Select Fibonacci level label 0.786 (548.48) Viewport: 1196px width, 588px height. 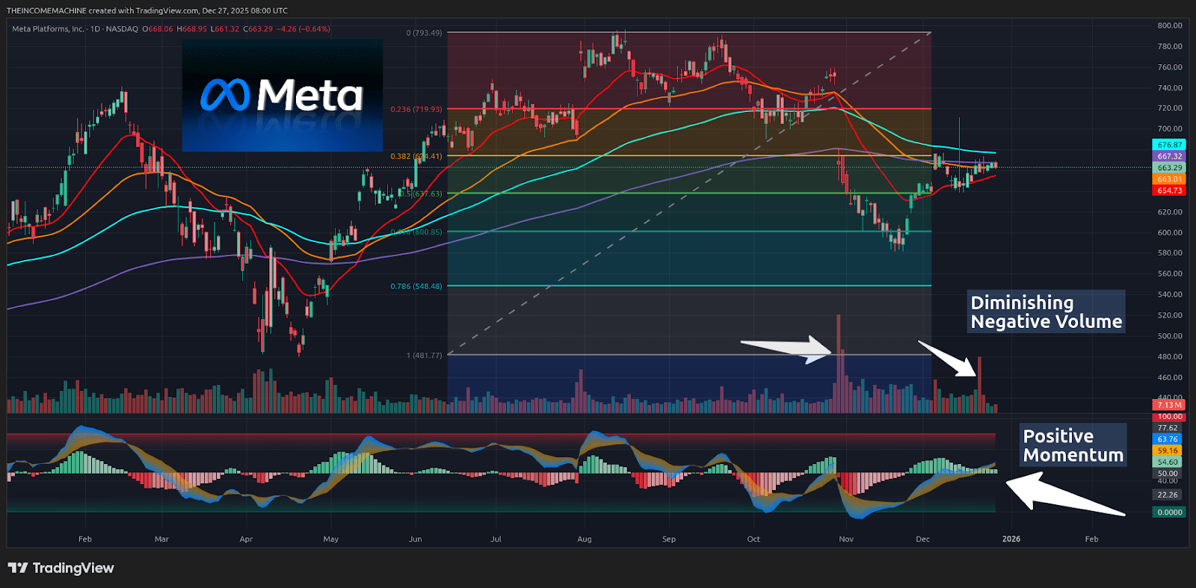click(x=416, y=286)
